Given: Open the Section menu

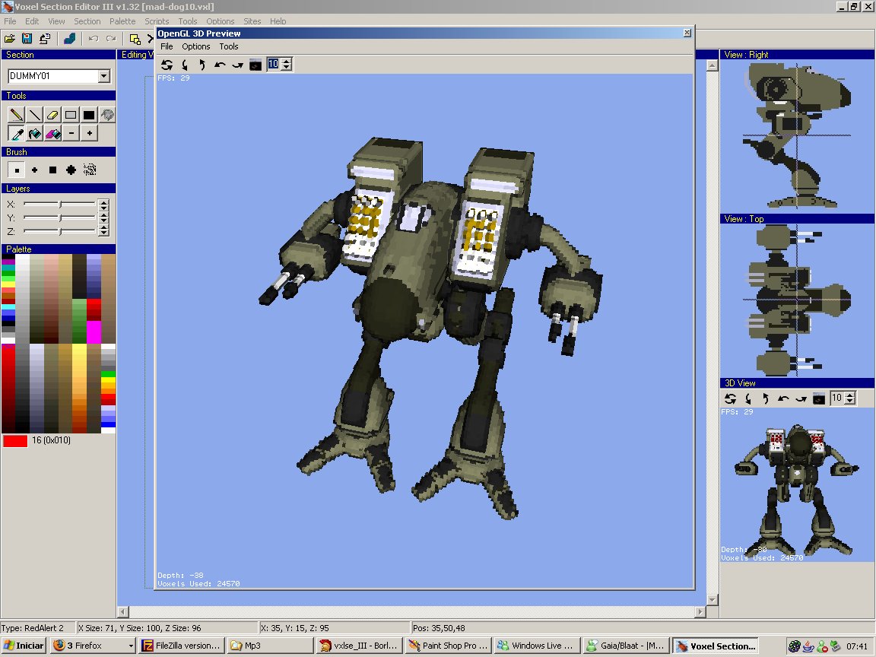Looking at the screenshot, I should 87,21.
